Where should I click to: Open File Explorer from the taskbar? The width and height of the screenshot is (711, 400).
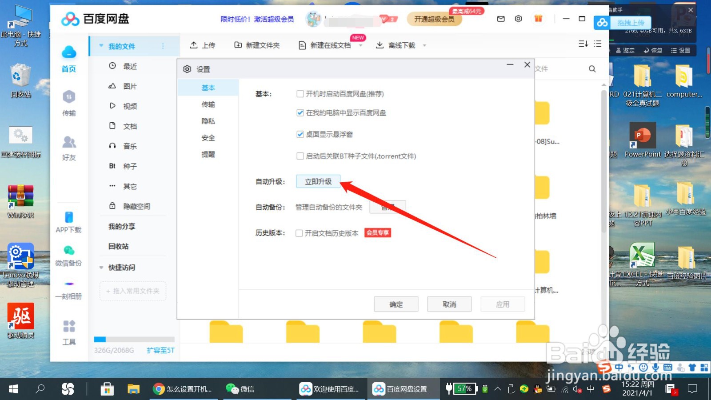click(133, 389)
